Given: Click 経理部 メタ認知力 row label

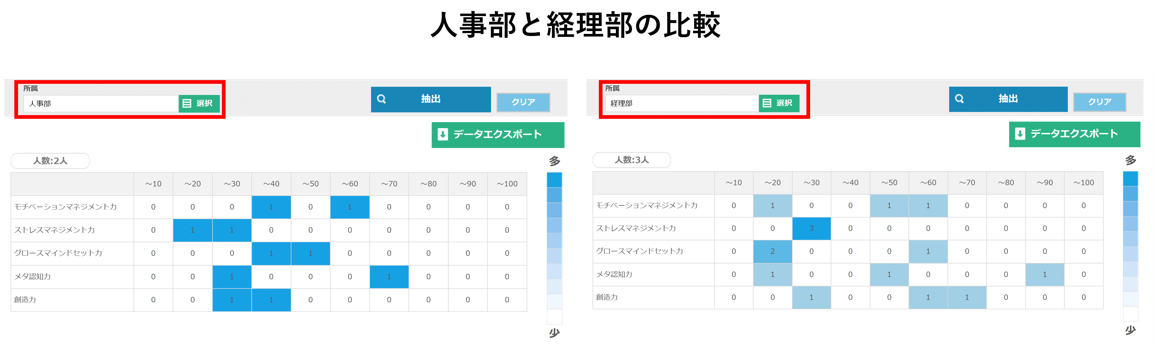Looking at the screenshot, I should click(x=614, y=274).
